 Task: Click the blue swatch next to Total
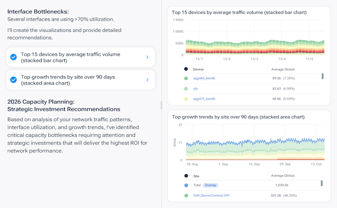coord(186,185)
